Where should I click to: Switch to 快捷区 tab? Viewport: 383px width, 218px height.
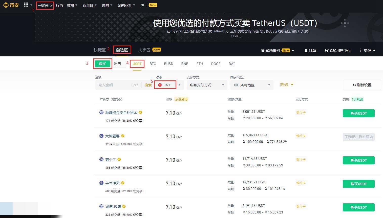100,50
